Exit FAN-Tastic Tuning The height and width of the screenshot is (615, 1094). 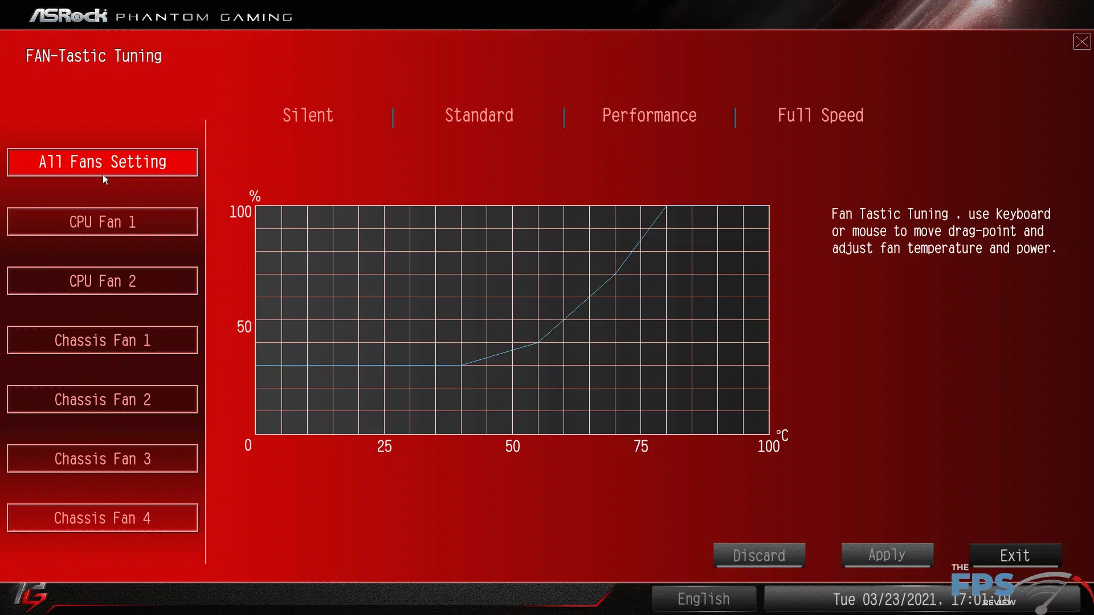pyautogui.click(x=1015, y=555)
